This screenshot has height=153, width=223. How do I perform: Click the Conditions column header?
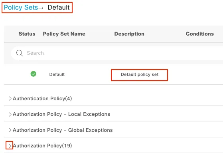(200, 34)
